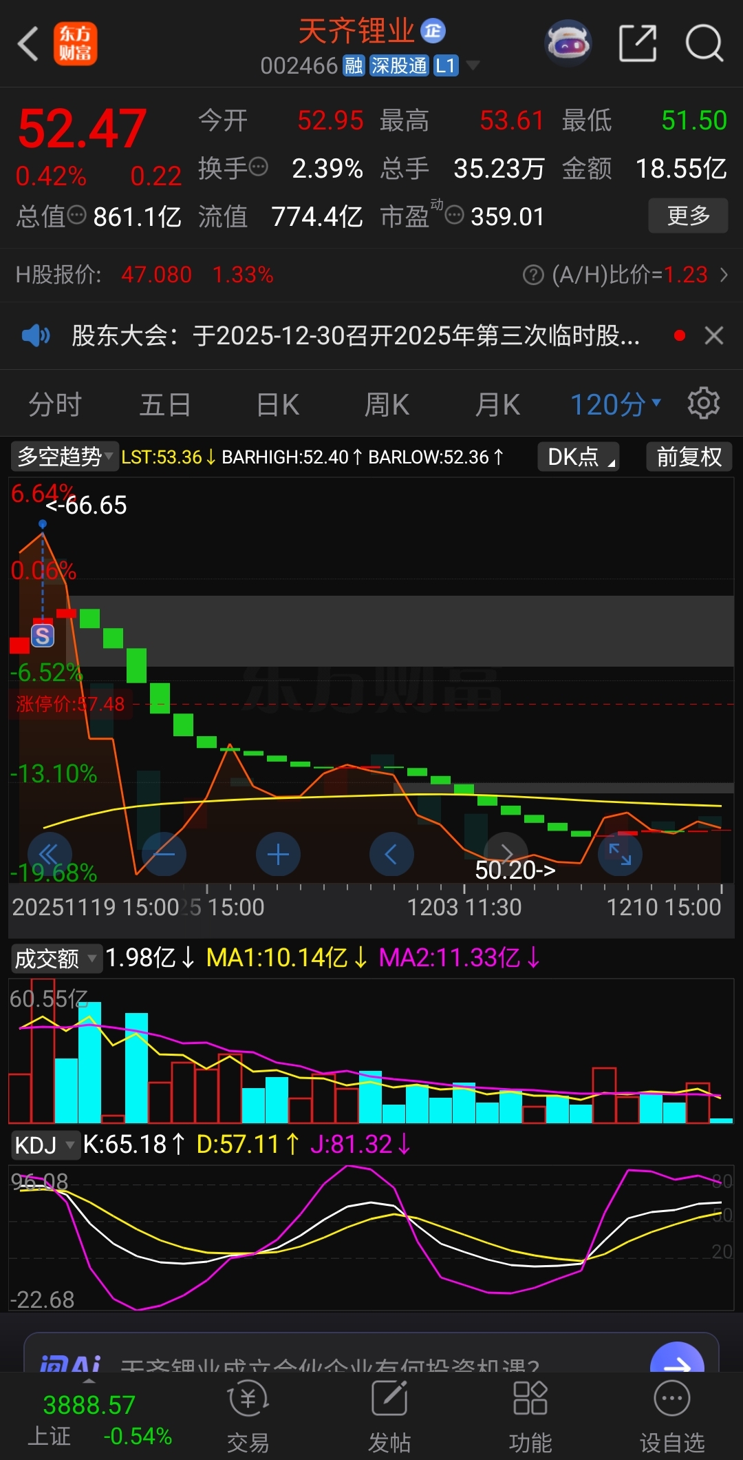Tap the volume chart area
Screen dimensions: 743x1460
tap(371, 1052)
